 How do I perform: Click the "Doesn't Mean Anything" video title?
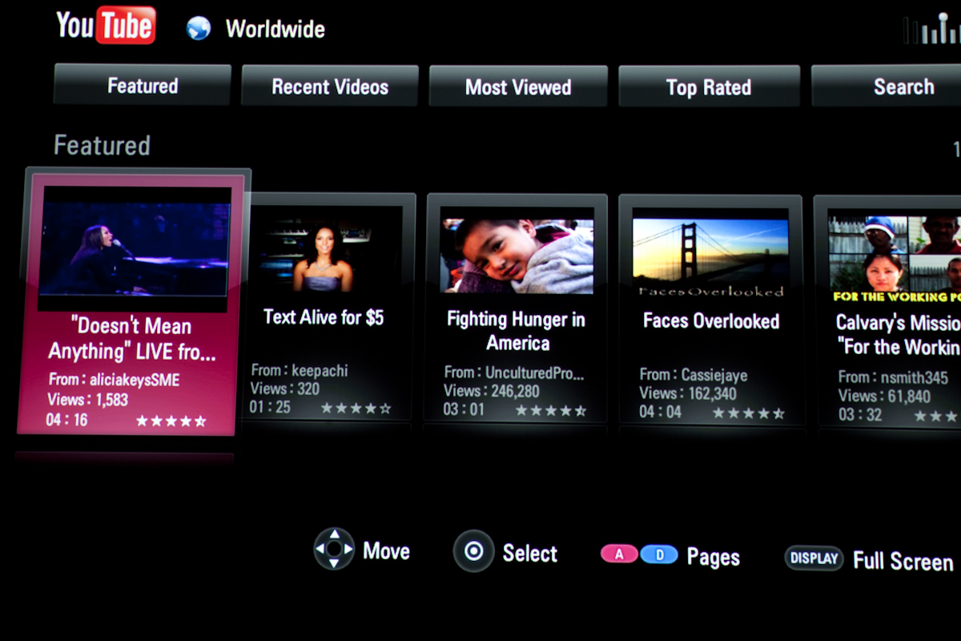click(132, 339)
